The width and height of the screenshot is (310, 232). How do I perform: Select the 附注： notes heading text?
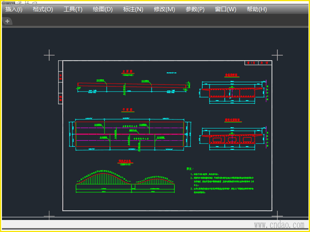[190, 169]
